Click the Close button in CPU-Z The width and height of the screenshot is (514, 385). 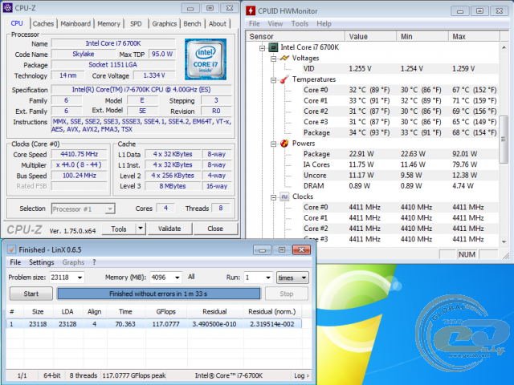[215, 229]
